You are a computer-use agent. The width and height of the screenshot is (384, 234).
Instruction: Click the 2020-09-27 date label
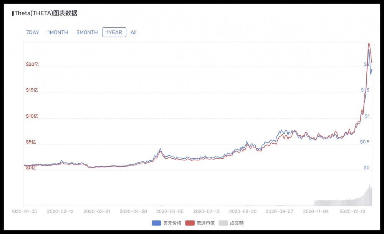279,211
